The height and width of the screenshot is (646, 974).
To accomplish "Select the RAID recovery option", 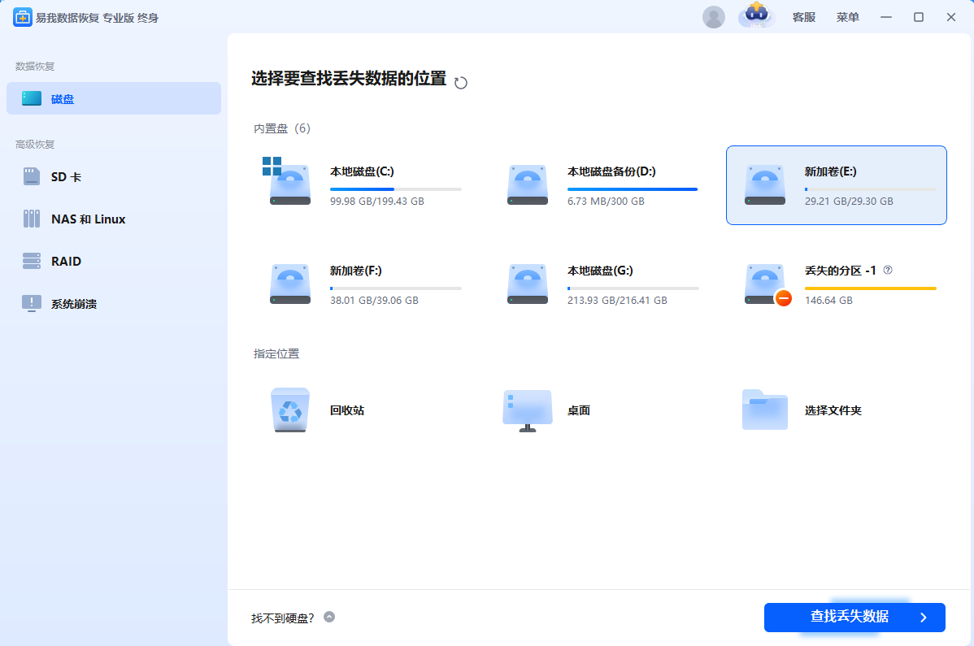I will 66,262.
